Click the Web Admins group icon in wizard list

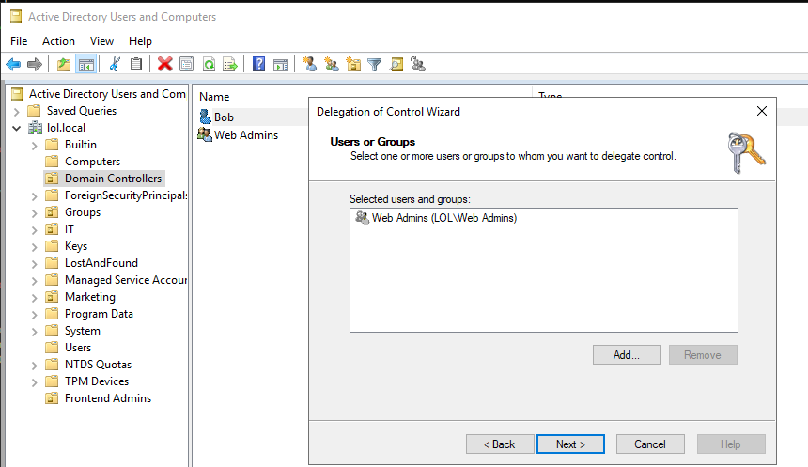tap(363, 217)
